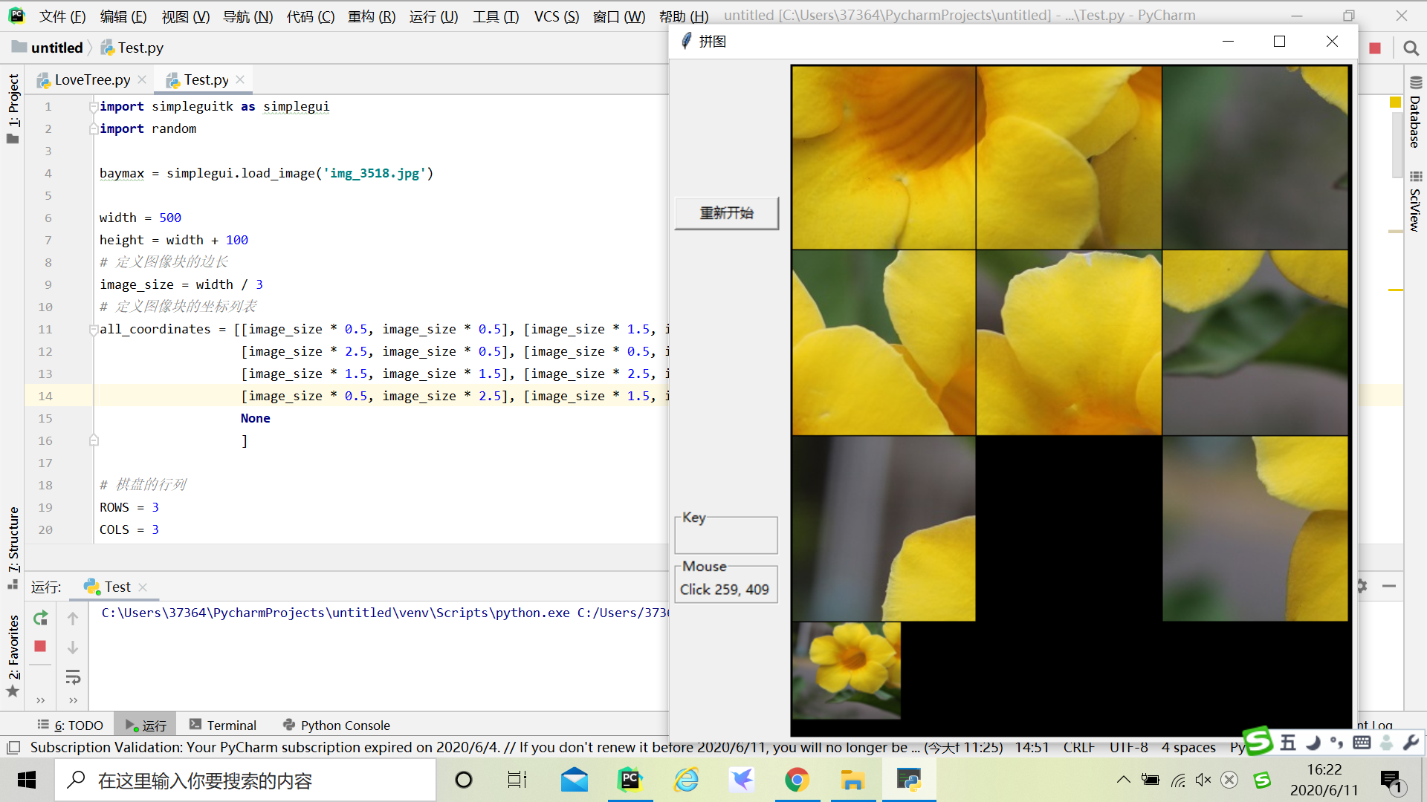Image resolution: width=1427 pixels, height=802 pixels.
Task: Stop the running process in Run panel
Action: click(41, 646)
